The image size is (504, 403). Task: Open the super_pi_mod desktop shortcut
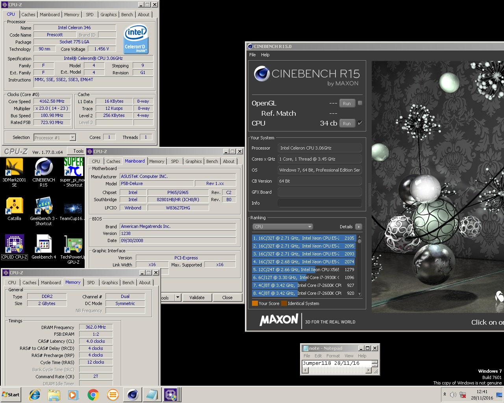coord(73,172)
